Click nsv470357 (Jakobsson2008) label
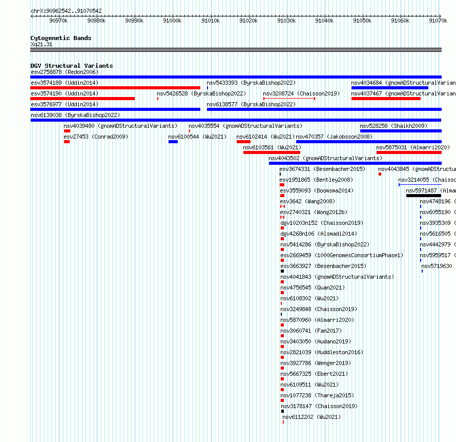Viewport: 456px width, 442px height. 334,137
